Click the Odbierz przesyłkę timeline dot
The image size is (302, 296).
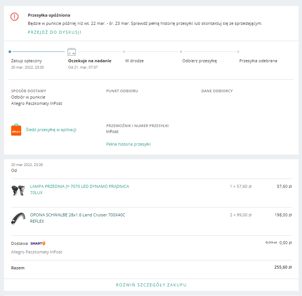pyautogui.click(x=181, y=51)
